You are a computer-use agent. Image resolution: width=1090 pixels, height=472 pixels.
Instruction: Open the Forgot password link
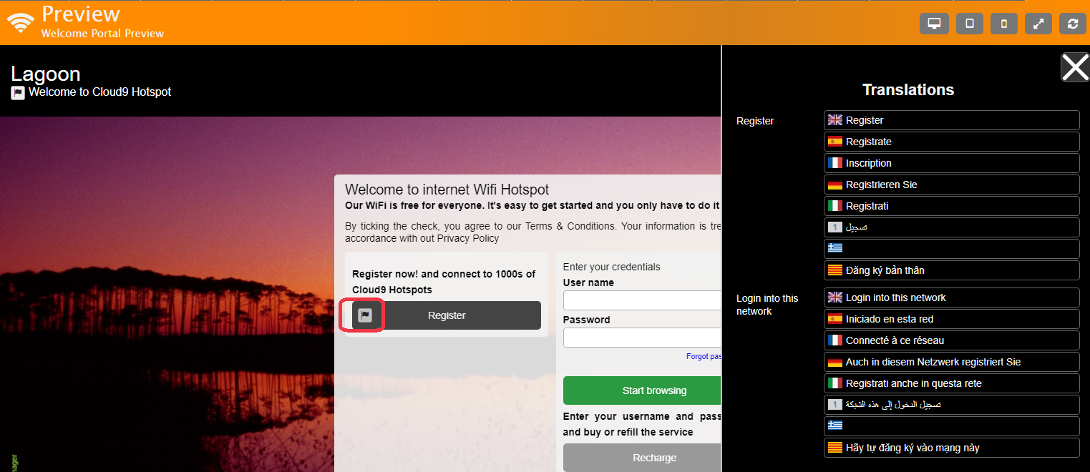tap(703, 356)
